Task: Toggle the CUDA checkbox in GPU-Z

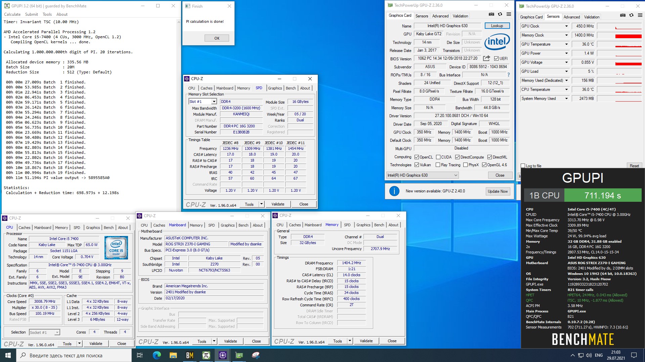Action: [438, 157]
